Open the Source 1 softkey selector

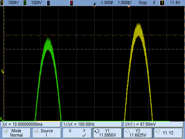[x=47, y=133]
